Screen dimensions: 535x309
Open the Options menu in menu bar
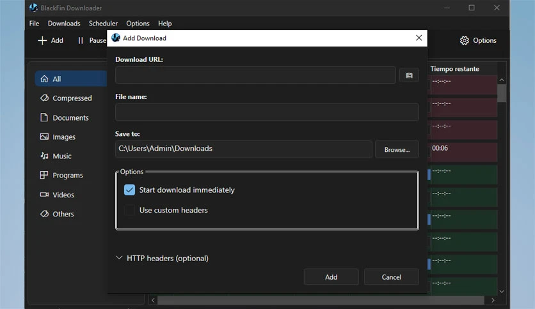(138, 23)
